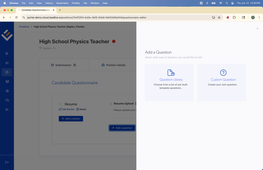Click the logout icon at sidebar bottom

click(x=7, y=162)
